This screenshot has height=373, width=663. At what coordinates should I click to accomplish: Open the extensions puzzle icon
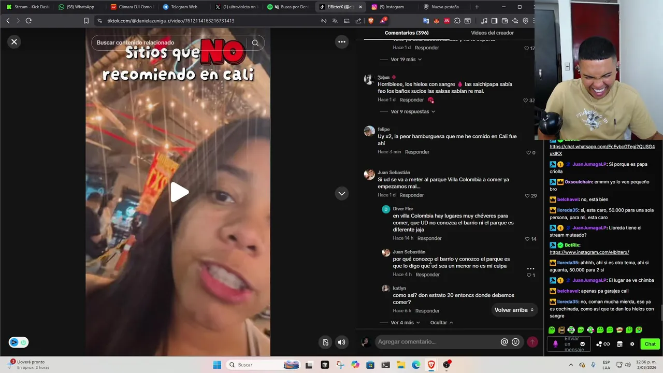click(457, 21)
